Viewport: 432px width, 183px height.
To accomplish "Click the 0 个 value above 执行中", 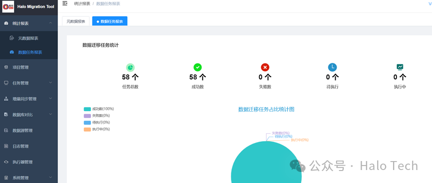I will pyautogui.click(x=400, y=77).
